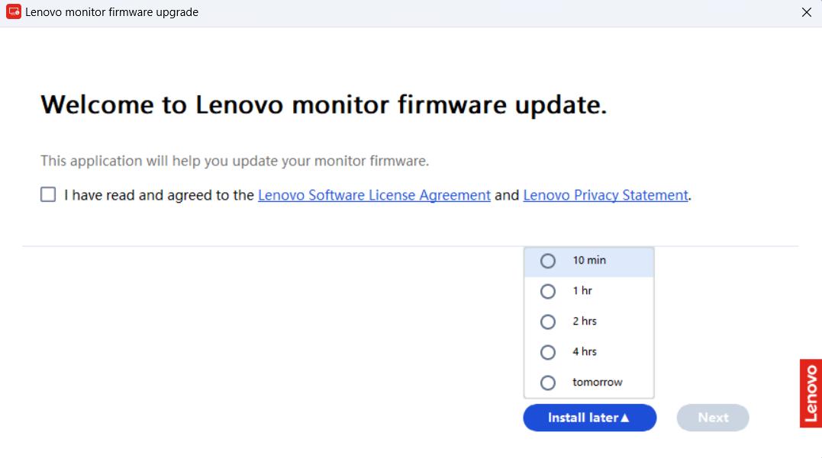The image size is (822, 458).
Task: Open the Lenovo Privacy Statement link
Action: [605, 195]
